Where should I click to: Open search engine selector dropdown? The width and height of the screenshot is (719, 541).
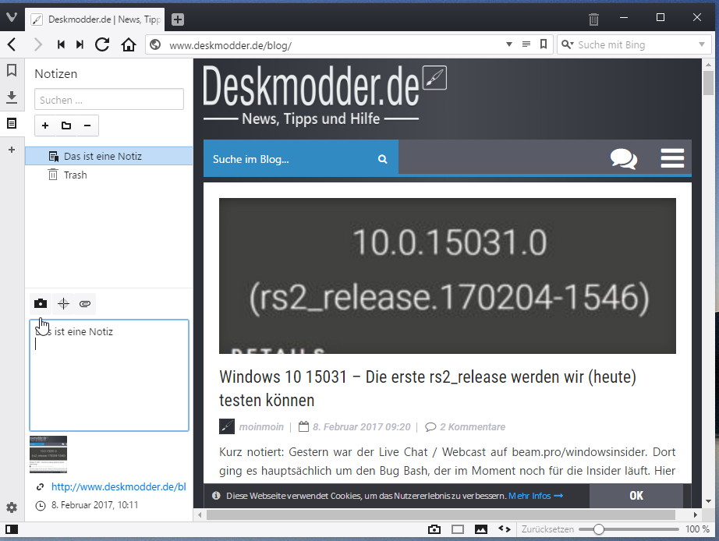(568, 44)
